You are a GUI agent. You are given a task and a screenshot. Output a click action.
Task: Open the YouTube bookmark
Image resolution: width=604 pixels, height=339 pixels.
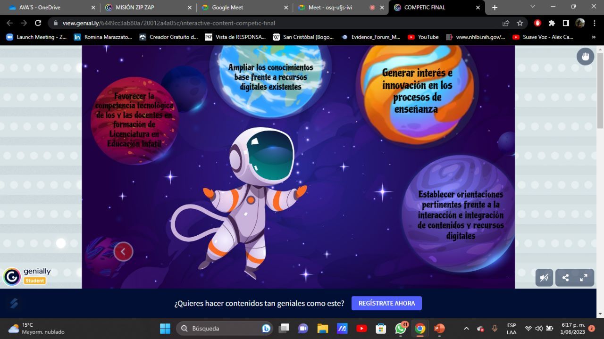[x=423, y=37]
